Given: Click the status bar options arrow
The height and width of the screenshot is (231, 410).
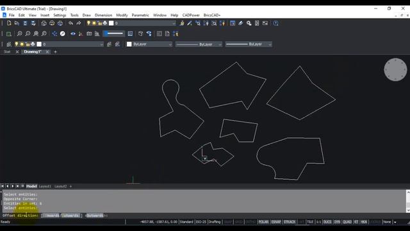Looking at the screenshot, I should click(395, 222).
